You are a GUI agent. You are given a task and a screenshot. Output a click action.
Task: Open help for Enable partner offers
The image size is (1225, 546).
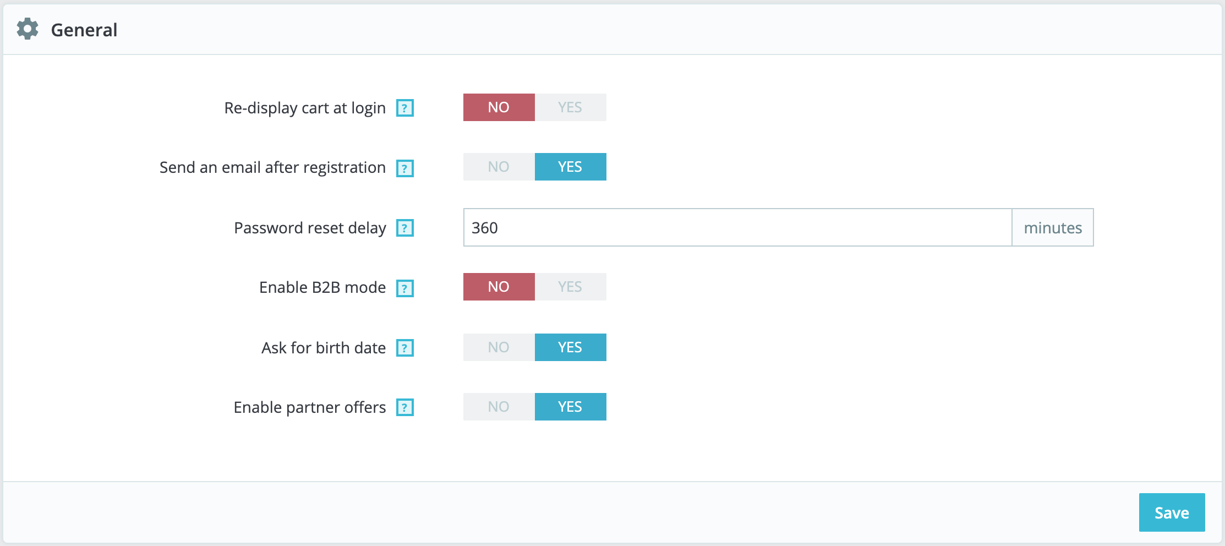(x=406, y=408)
